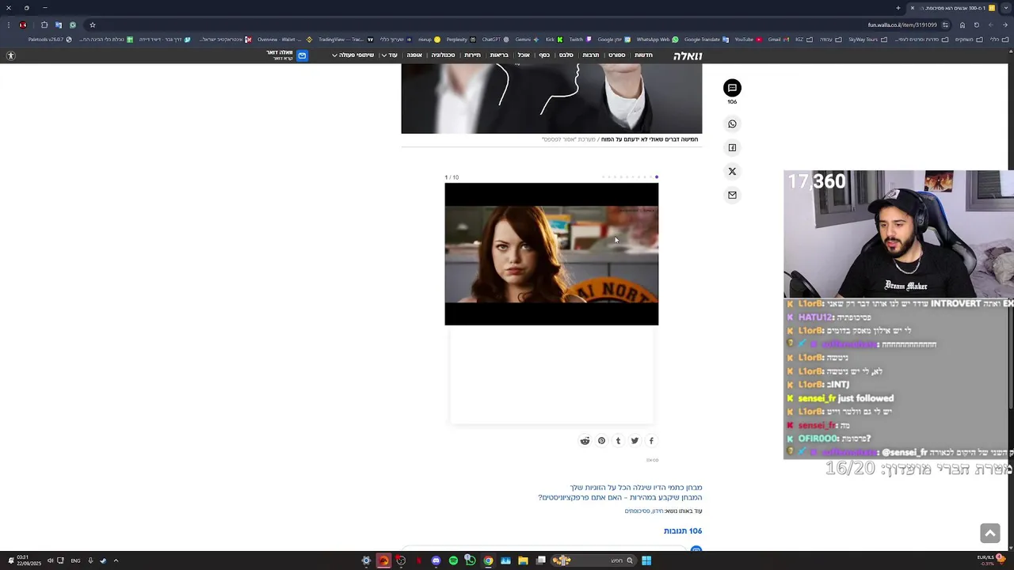Open link מבחן כתמי הדיו שיגלה הכל
The image size is (1014, 570).
636,488
